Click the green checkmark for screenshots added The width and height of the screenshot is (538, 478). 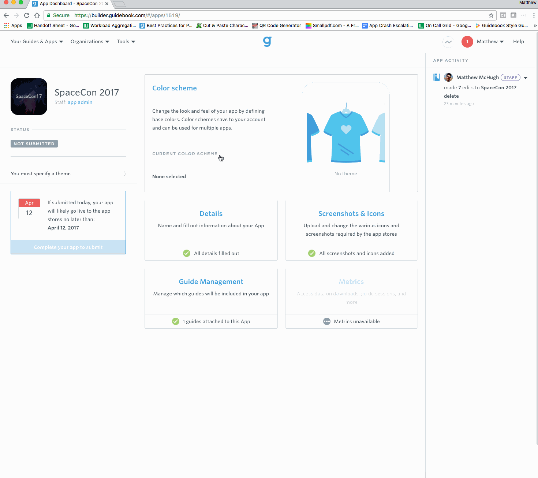point(312,253)
